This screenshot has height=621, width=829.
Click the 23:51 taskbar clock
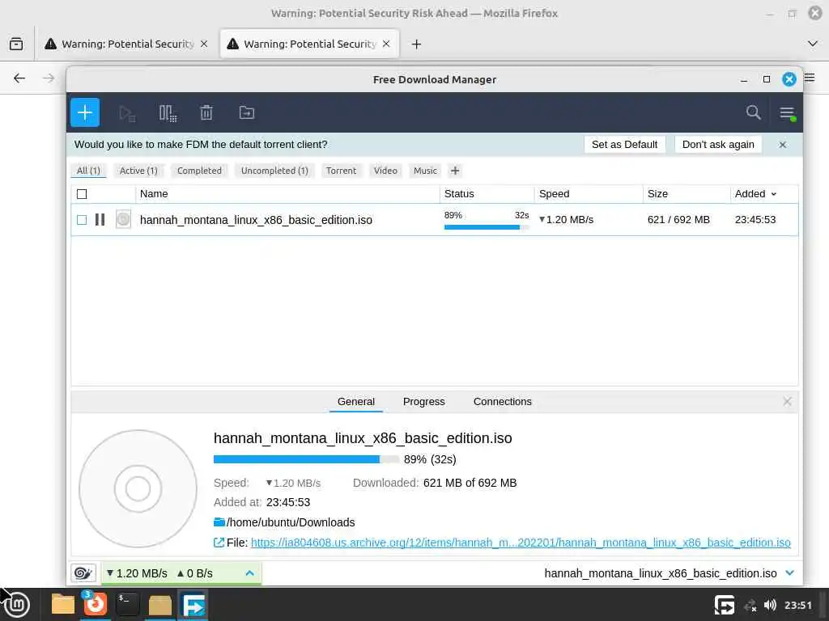[x=797, y=605]
